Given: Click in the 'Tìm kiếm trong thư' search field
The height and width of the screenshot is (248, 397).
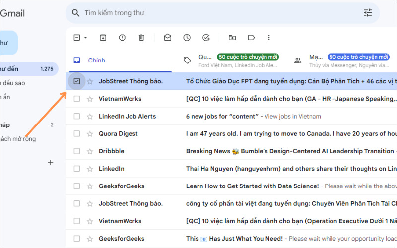Looking at the screenshot, I should (223, 13).
